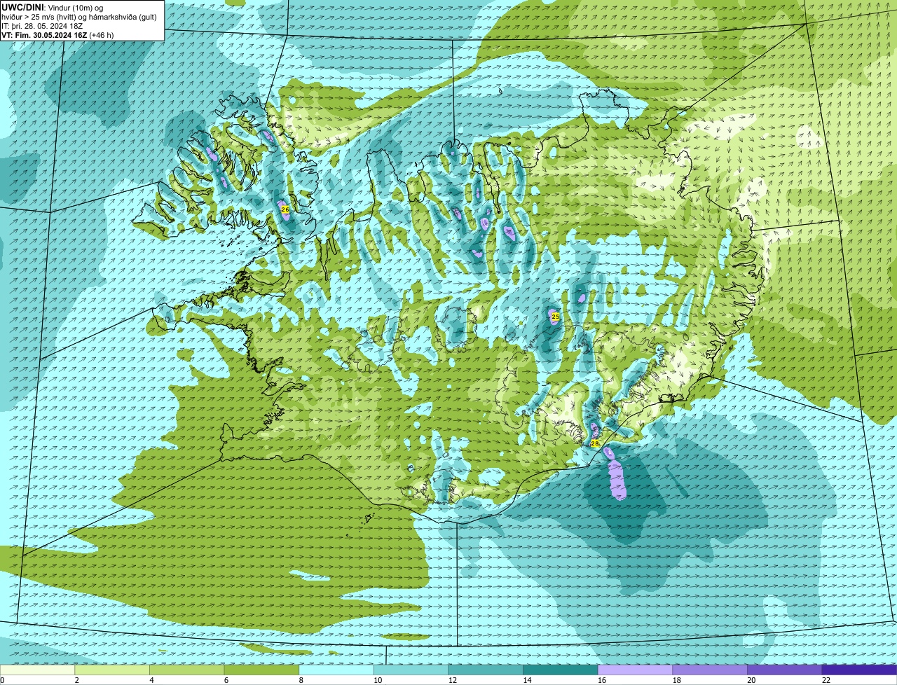Click the 4–6 m/s green legend swatch
897x685 pixels.
tap(186, 670)
